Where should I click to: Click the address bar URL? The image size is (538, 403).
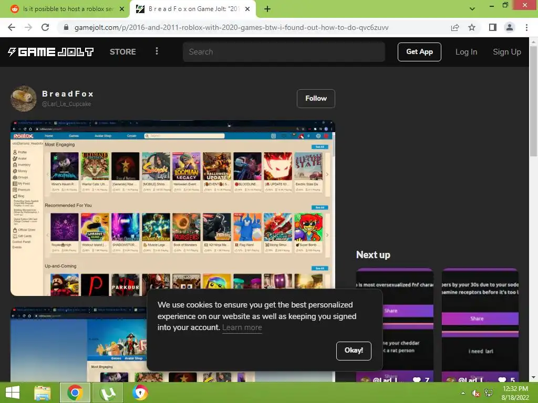point(231,27)
